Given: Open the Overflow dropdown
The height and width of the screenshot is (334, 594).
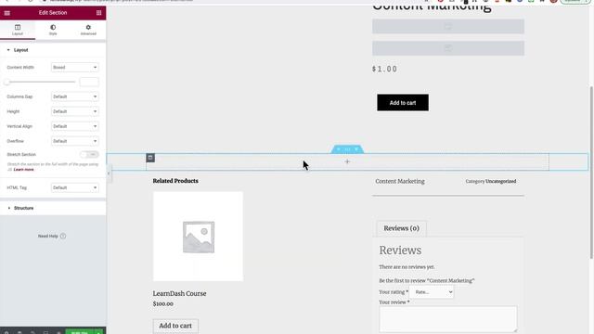Looking at the screenshot, I should tap(75, 141).
